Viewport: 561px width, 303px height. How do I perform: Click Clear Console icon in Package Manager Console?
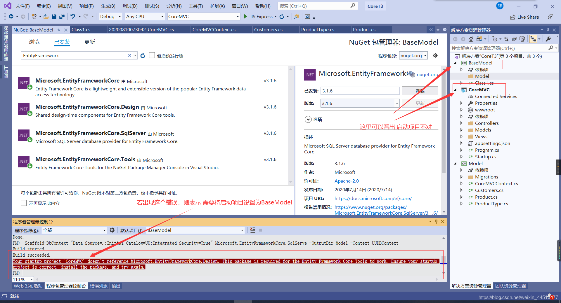[x=253, y=230]
